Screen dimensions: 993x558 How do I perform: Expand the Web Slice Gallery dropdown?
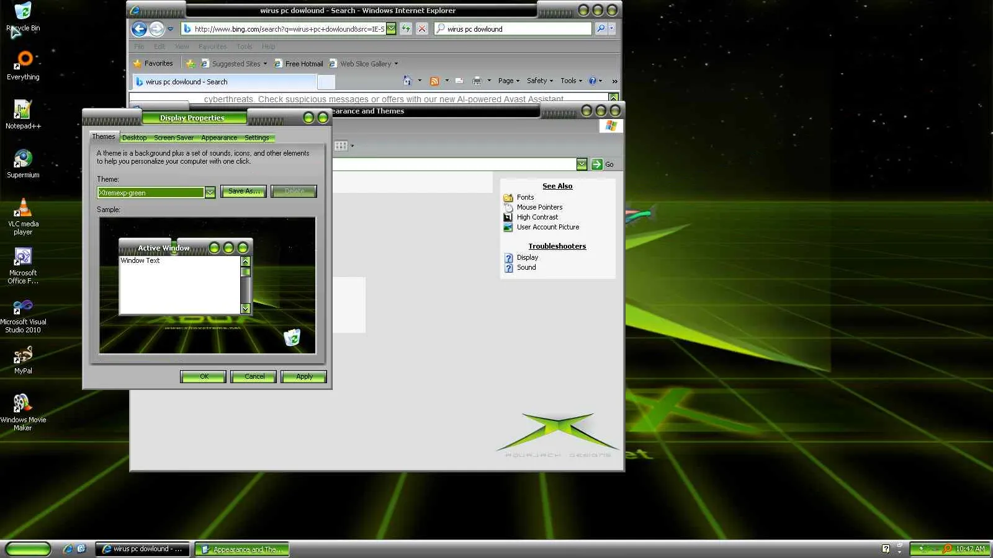click(x=396, y=64)
